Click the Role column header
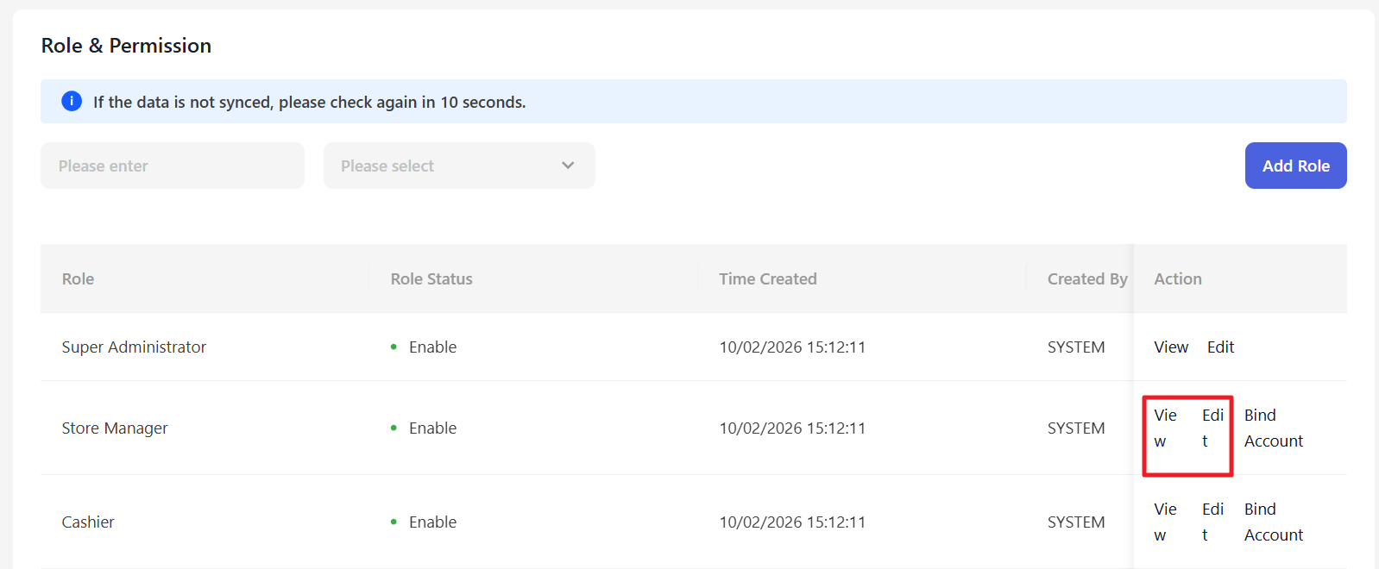1379x569 pixels. coord(78,278)
